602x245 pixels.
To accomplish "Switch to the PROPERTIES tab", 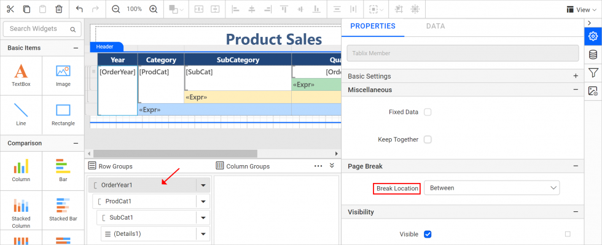I will (x=373, y=26).
